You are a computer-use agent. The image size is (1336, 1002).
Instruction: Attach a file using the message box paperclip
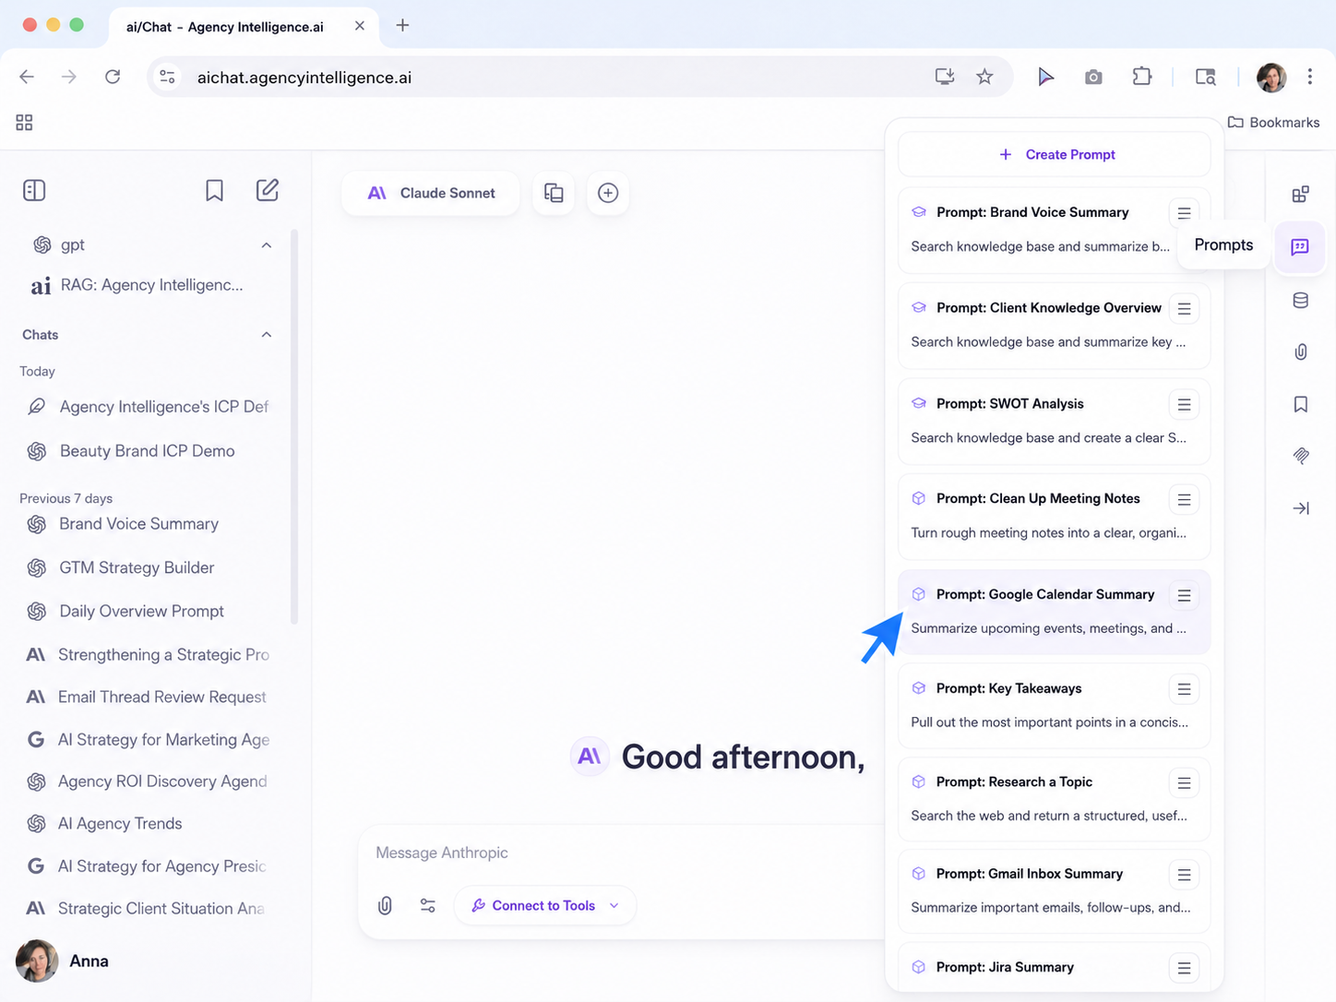coord(385,905)
